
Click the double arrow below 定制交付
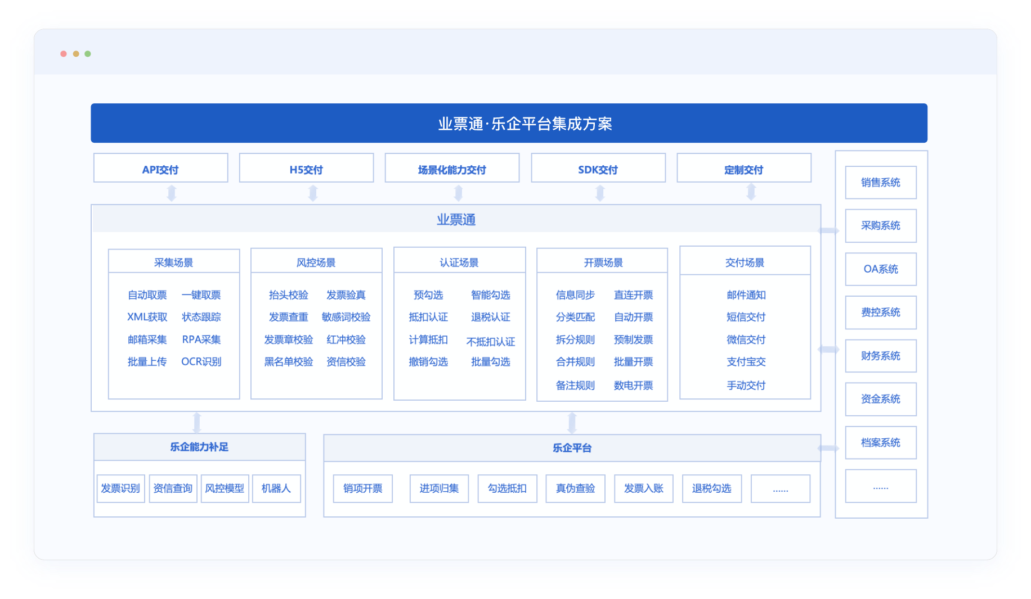tap(751, 192)
